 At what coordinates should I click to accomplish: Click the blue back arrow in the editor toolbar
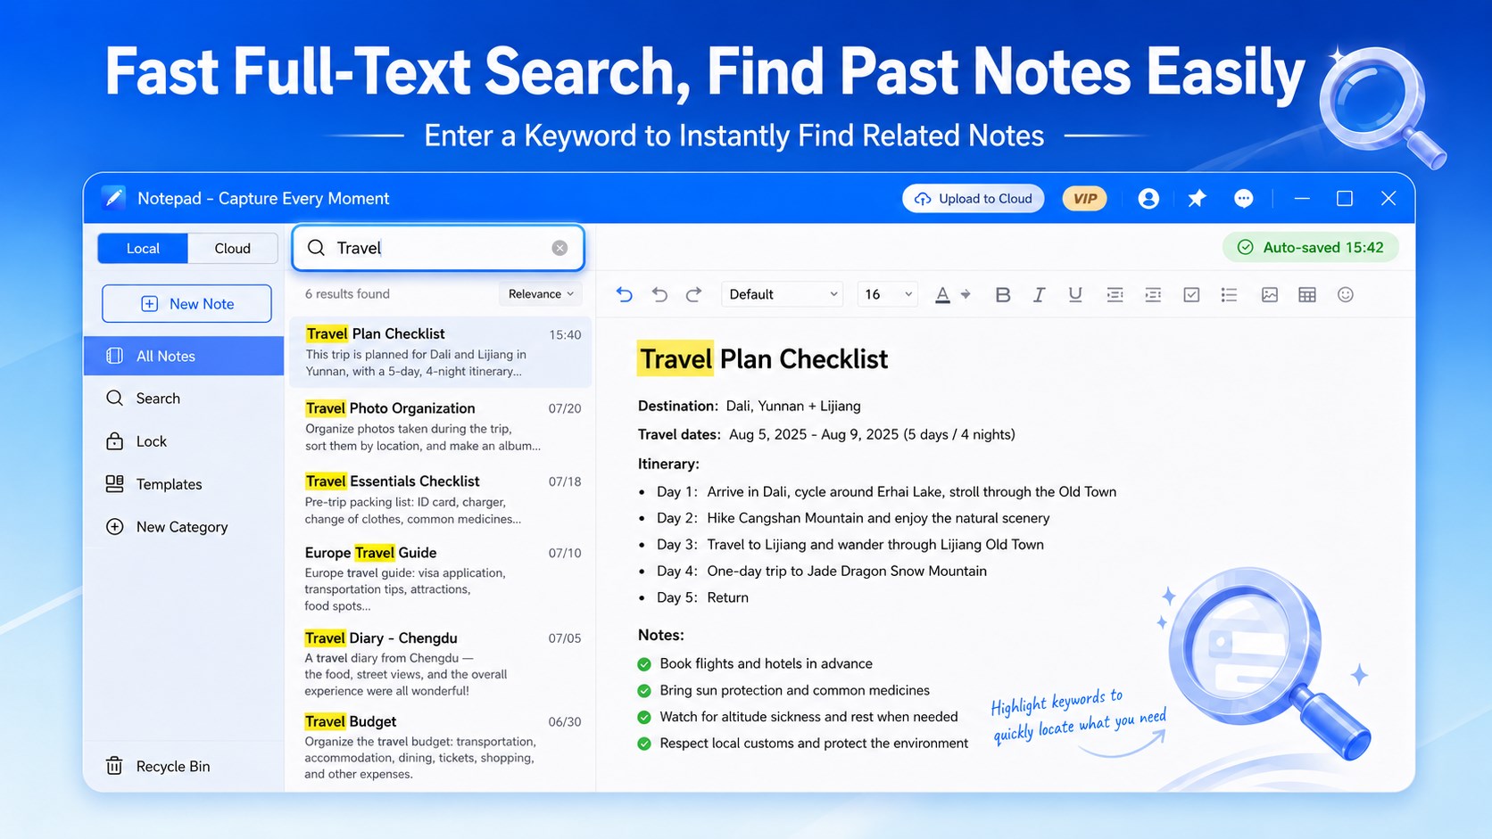pos(625,294)
